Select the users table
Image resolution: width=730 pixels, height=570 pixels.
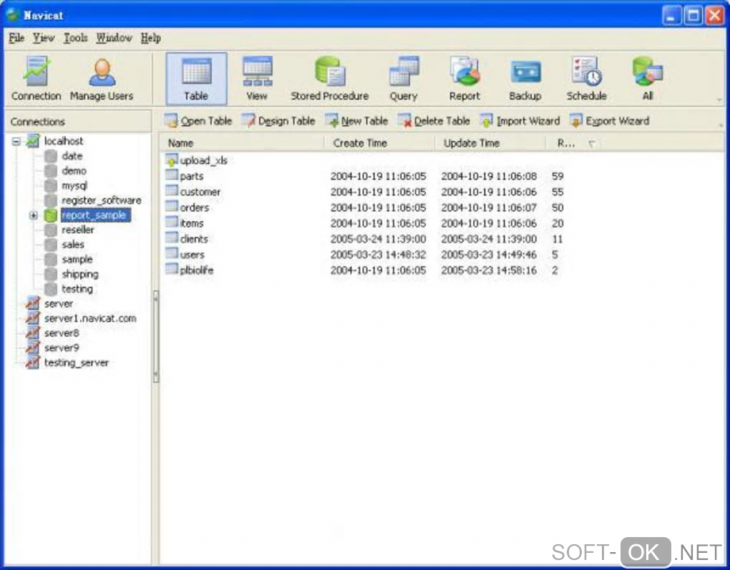[193, 255]
